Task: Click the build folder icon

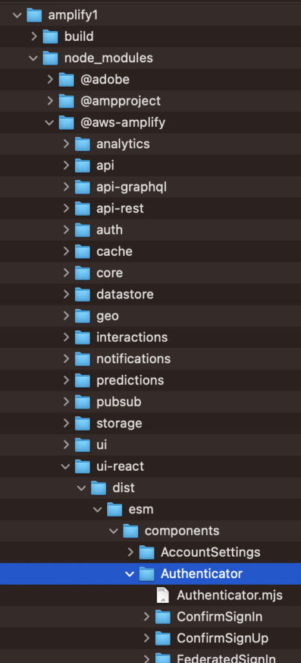Action: click(x=50, y=37)
